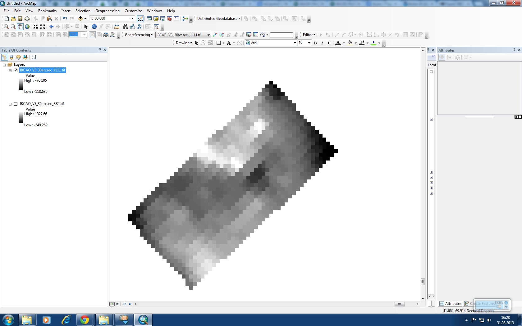Enable the IBCAO_V3_30arcsec_RR4.tif layer checkbox
This screenshot has width=522, height=326.
[16, 104]
